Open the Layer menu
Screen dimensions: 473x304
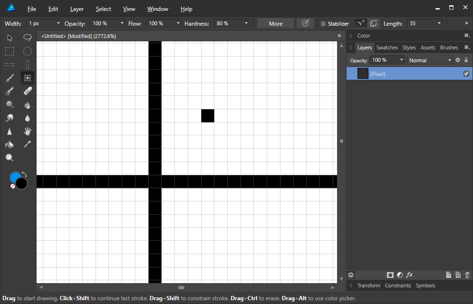click(x=77, y=9)
